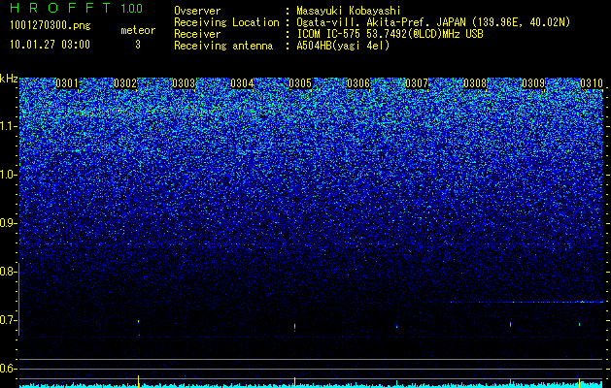
Task: Click the 0309 time marker
Action: (x=533, y=83)
